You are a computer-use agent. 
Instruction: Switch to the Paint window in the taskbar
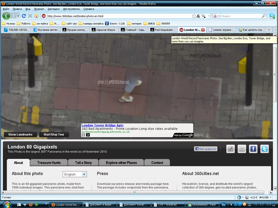[x=201, y=205]
